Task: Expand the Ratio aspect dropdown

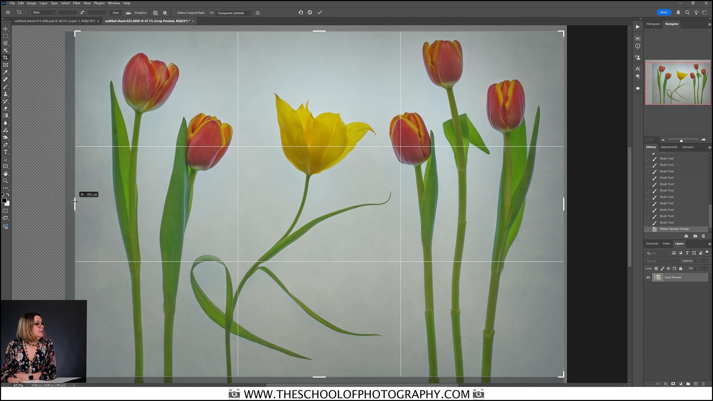Action: tap(54, 12)
